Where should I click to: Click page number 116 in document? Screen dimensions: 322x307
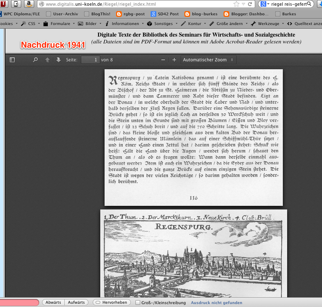point(193,198)
